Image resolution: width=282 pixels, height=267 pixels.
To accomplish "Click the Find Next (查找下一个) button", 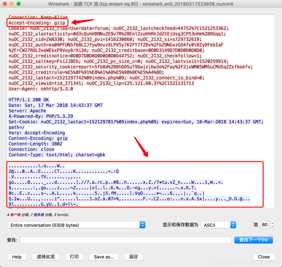I will (x=254, y=240).
